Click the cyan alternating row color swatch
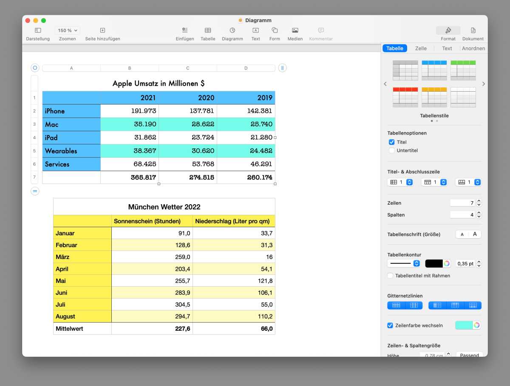This screenshot has height=386, width=510. tap(464, 325)
